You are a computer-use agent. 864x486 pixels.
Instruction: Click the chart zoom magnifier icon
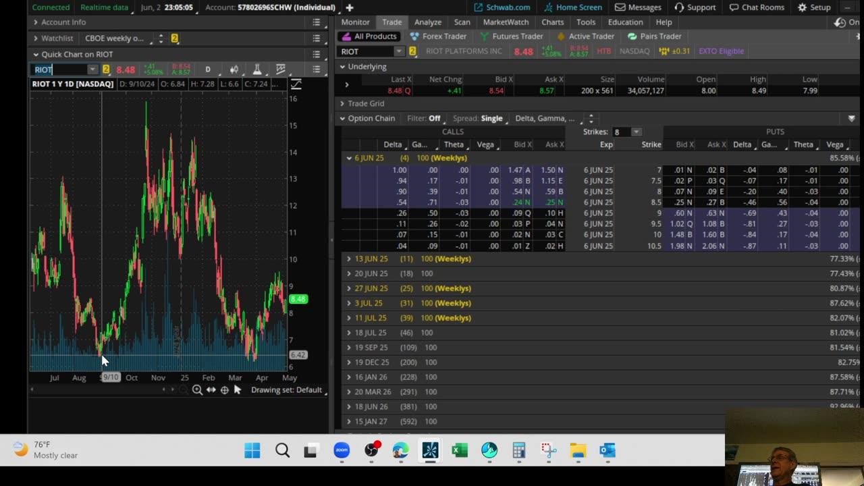tap(197, 389)
